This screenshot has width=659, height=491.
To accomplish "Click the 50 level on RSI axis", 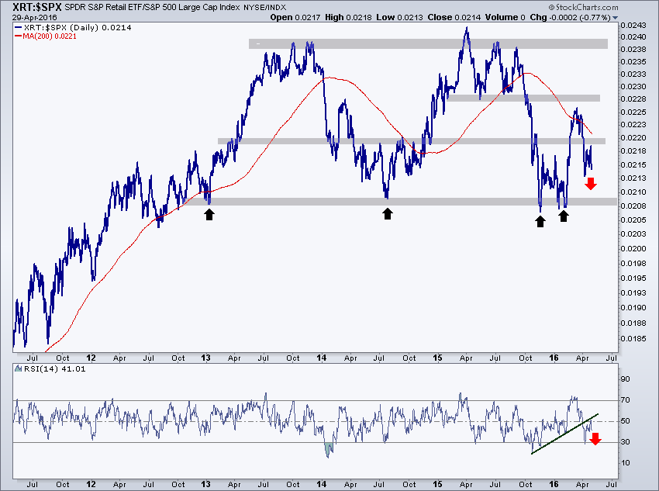I will click(x=626, y=420).
